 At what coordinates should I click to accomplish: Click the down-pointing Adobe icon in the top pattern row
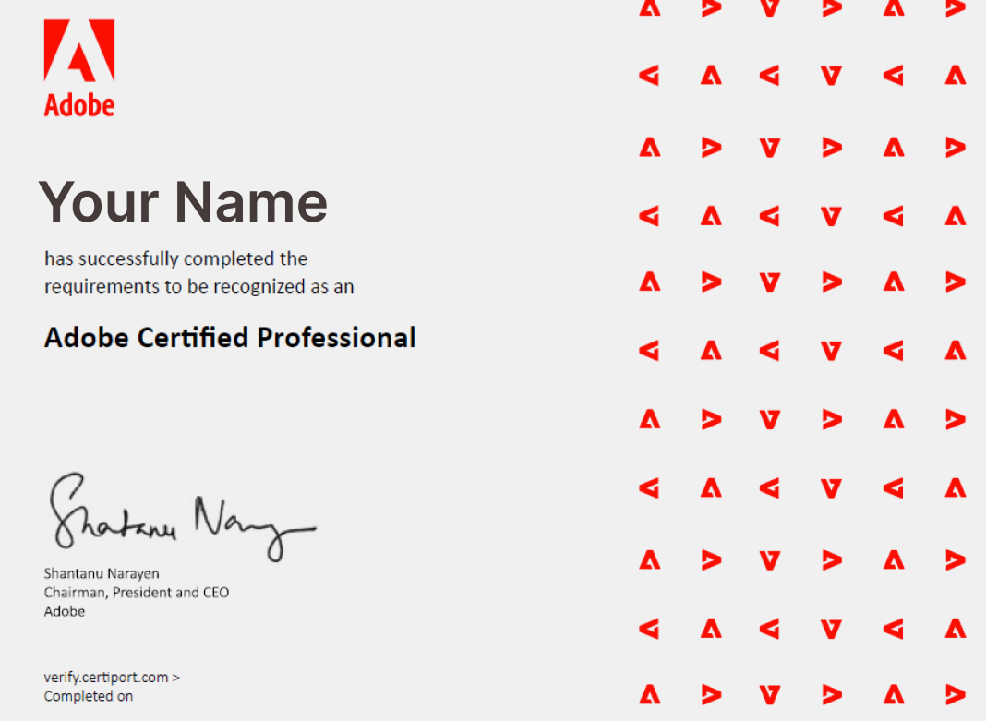pyautogui.click(x=770, y=9)
